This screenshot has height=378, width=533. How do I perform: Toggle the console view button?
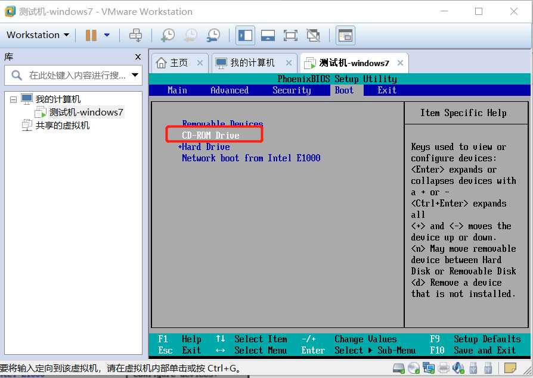[x=345, y=35]
